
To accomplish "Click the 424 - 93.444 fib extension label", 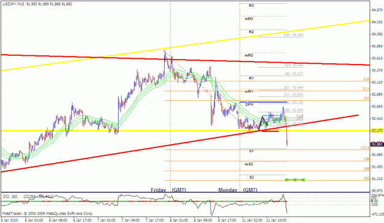I will coord(294,65).
